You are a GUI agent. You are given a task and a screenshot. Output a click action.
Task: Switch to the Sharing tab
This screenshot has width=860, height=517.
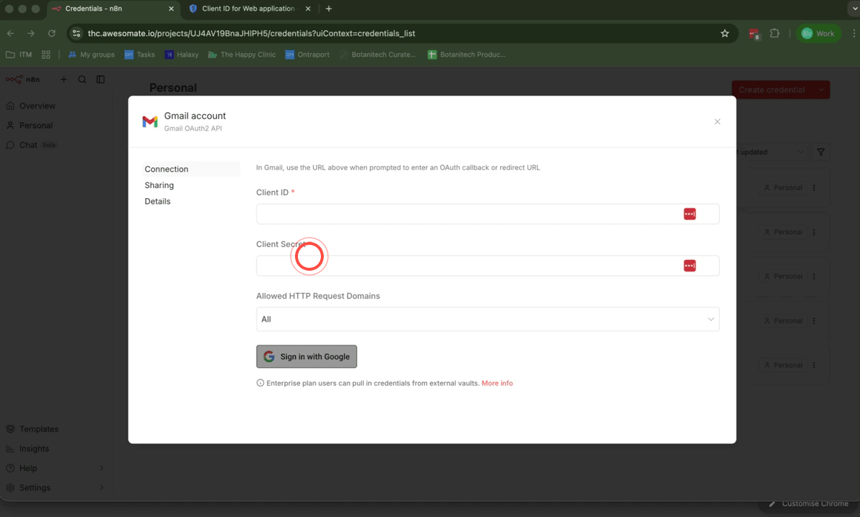(159, 185)
